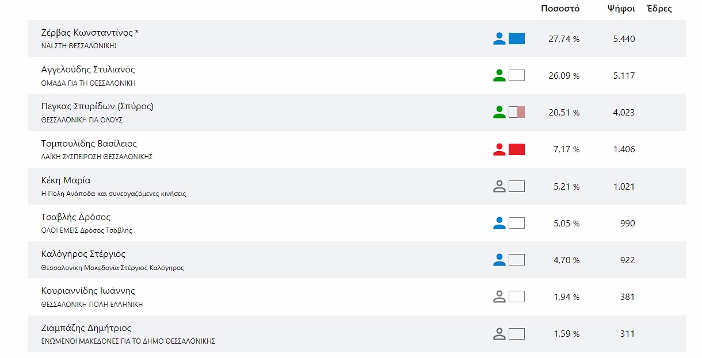Screen dimensions: 702x358
Task: Open candidate Κέκη Μαρία
Action: (x=66, y=180)
